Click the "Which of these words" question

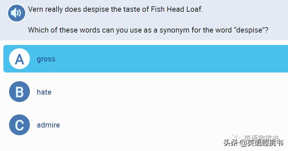148,30
